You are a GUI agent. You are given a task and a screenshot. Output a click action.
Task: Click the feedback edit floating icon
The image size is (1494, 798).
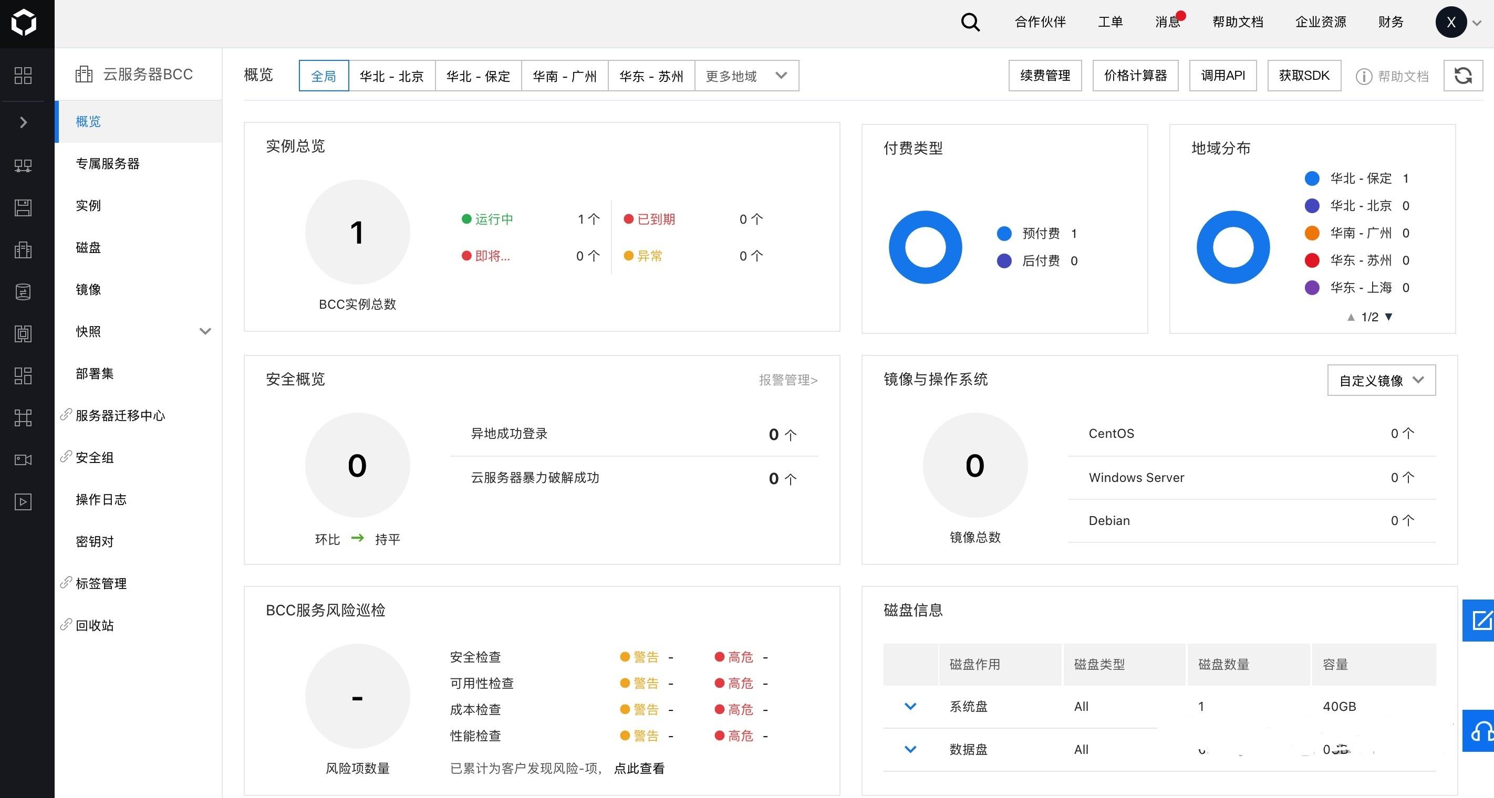coord(1479,620)
